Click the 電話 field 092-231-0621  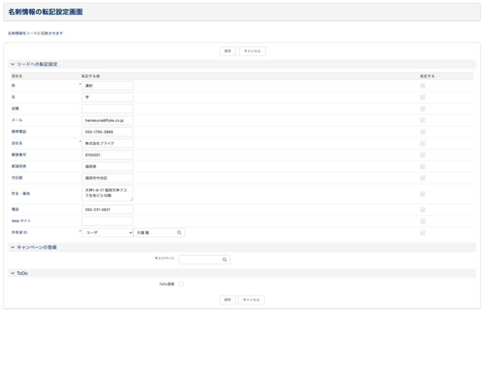(x=107, y=209)
